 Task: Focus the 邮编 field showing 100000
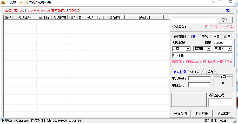click(x=223, y=43)
